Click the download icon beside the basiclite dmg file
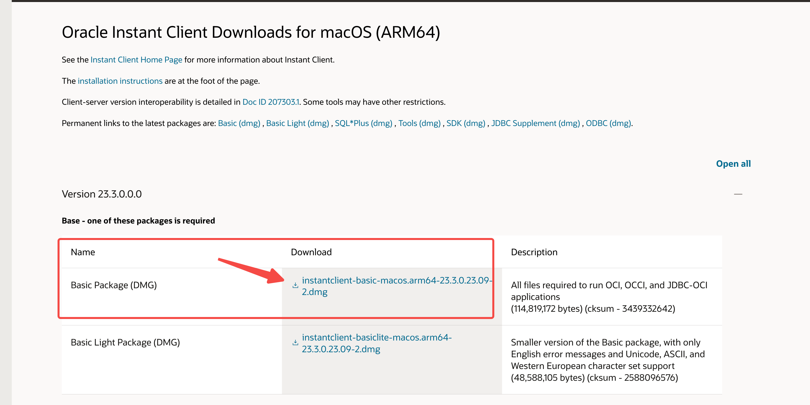 (295, 342)
